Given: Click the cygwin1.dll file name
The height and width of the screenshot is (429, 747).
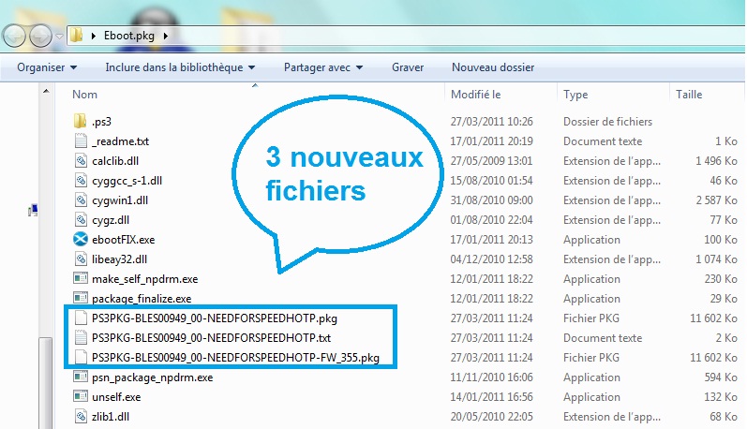Looking at the screenshot, I should (x=120, y=200).
